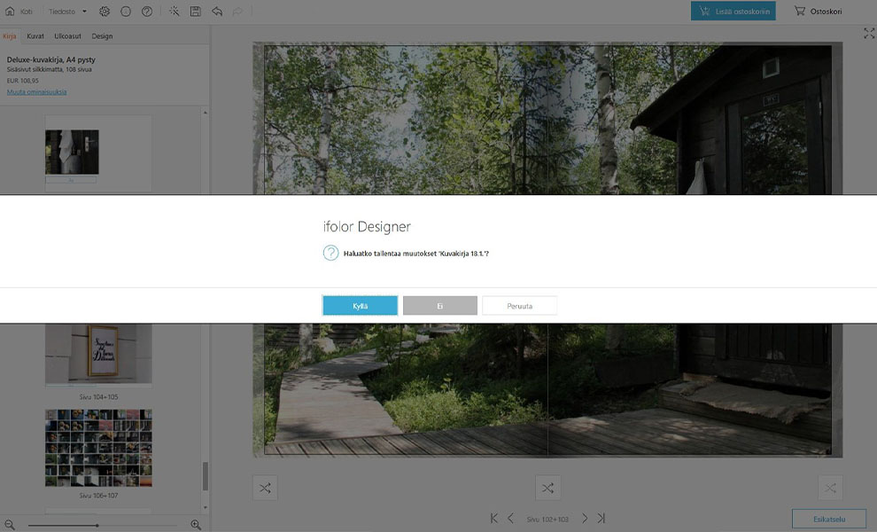Jump to the last page

[601, 518]
